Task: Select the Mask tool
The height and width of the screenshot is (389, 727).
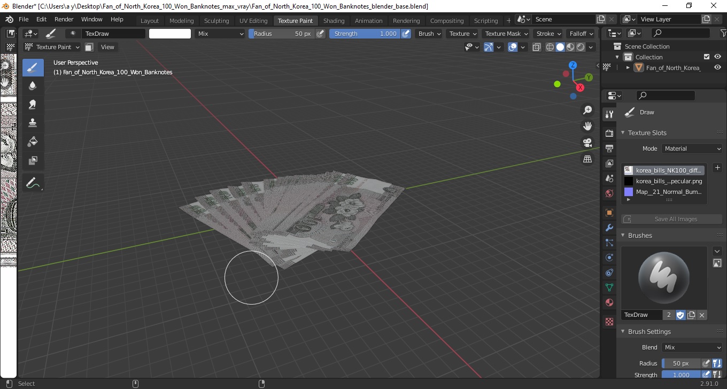Action: tap(33, 160)
